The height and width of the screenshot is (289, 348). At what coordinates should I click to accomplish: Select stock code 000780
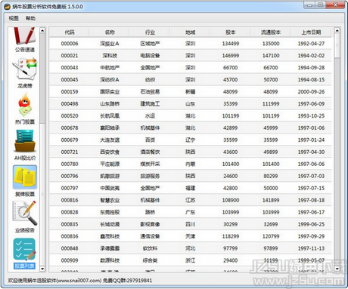coord(70,164)
